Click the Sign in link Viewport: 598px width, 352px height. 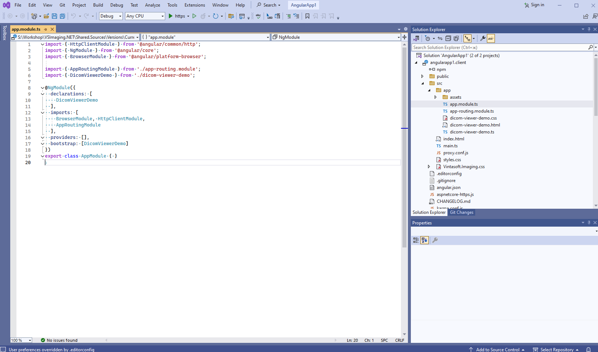pos(537,5)
